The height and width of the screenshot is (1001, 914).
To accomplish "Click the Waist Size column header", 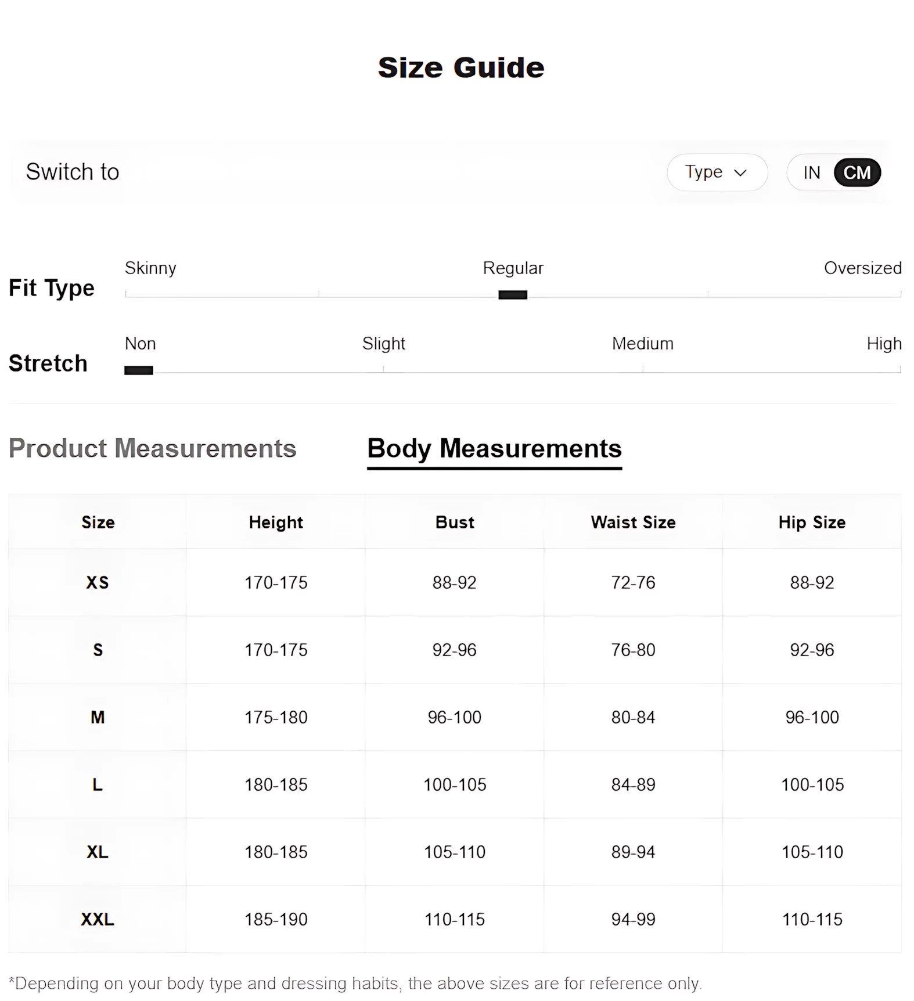I will (x=633, y=523).
